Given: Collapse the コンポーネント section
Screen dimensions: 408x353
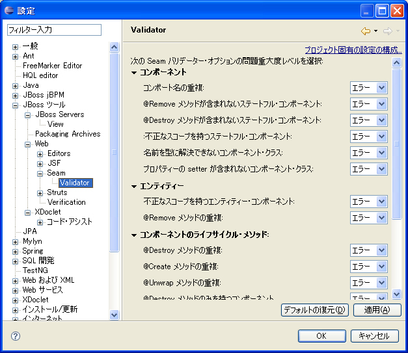Looking at the screenshot, I should [x=134, y=73].
